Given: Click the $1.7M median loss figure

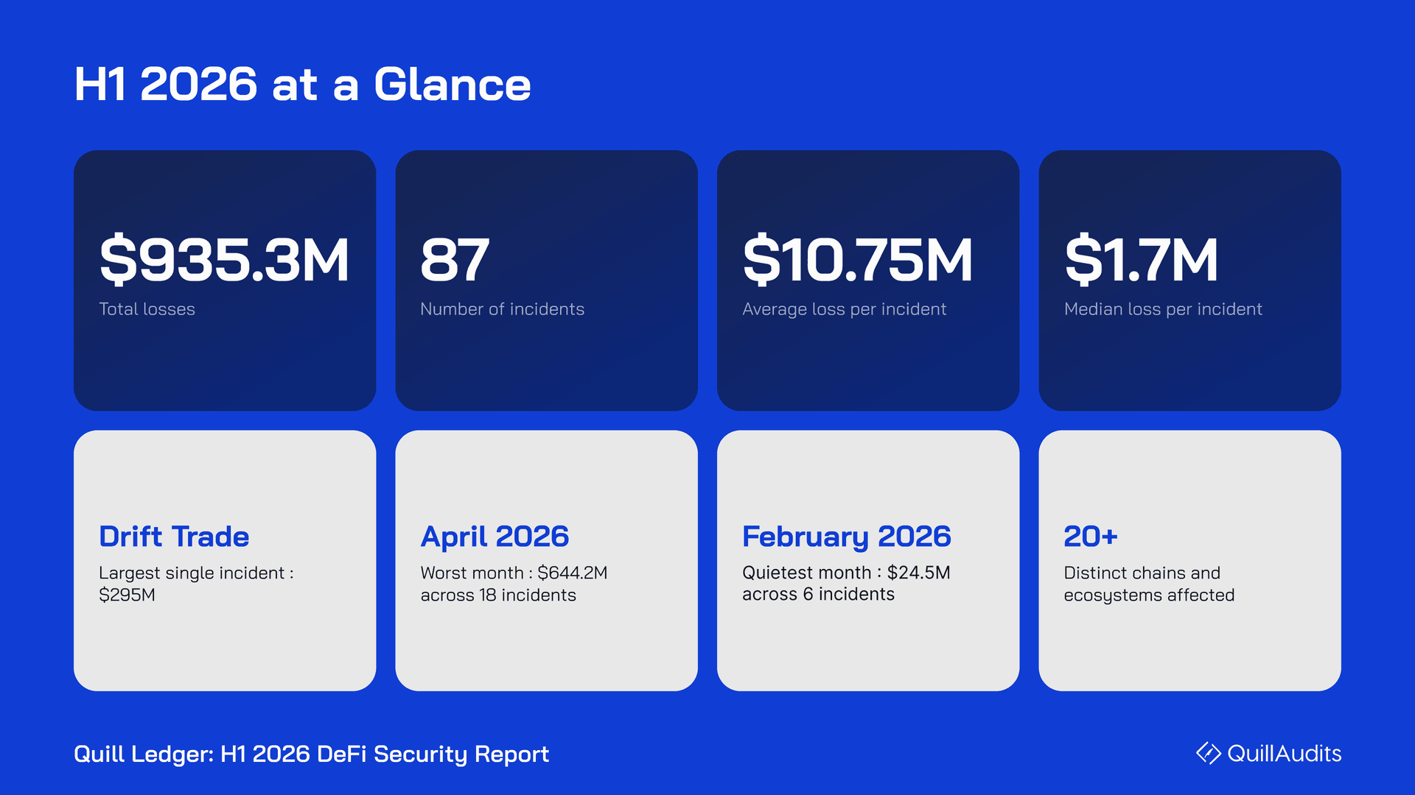Looking at the screenshot, I should coord(1141,260).
